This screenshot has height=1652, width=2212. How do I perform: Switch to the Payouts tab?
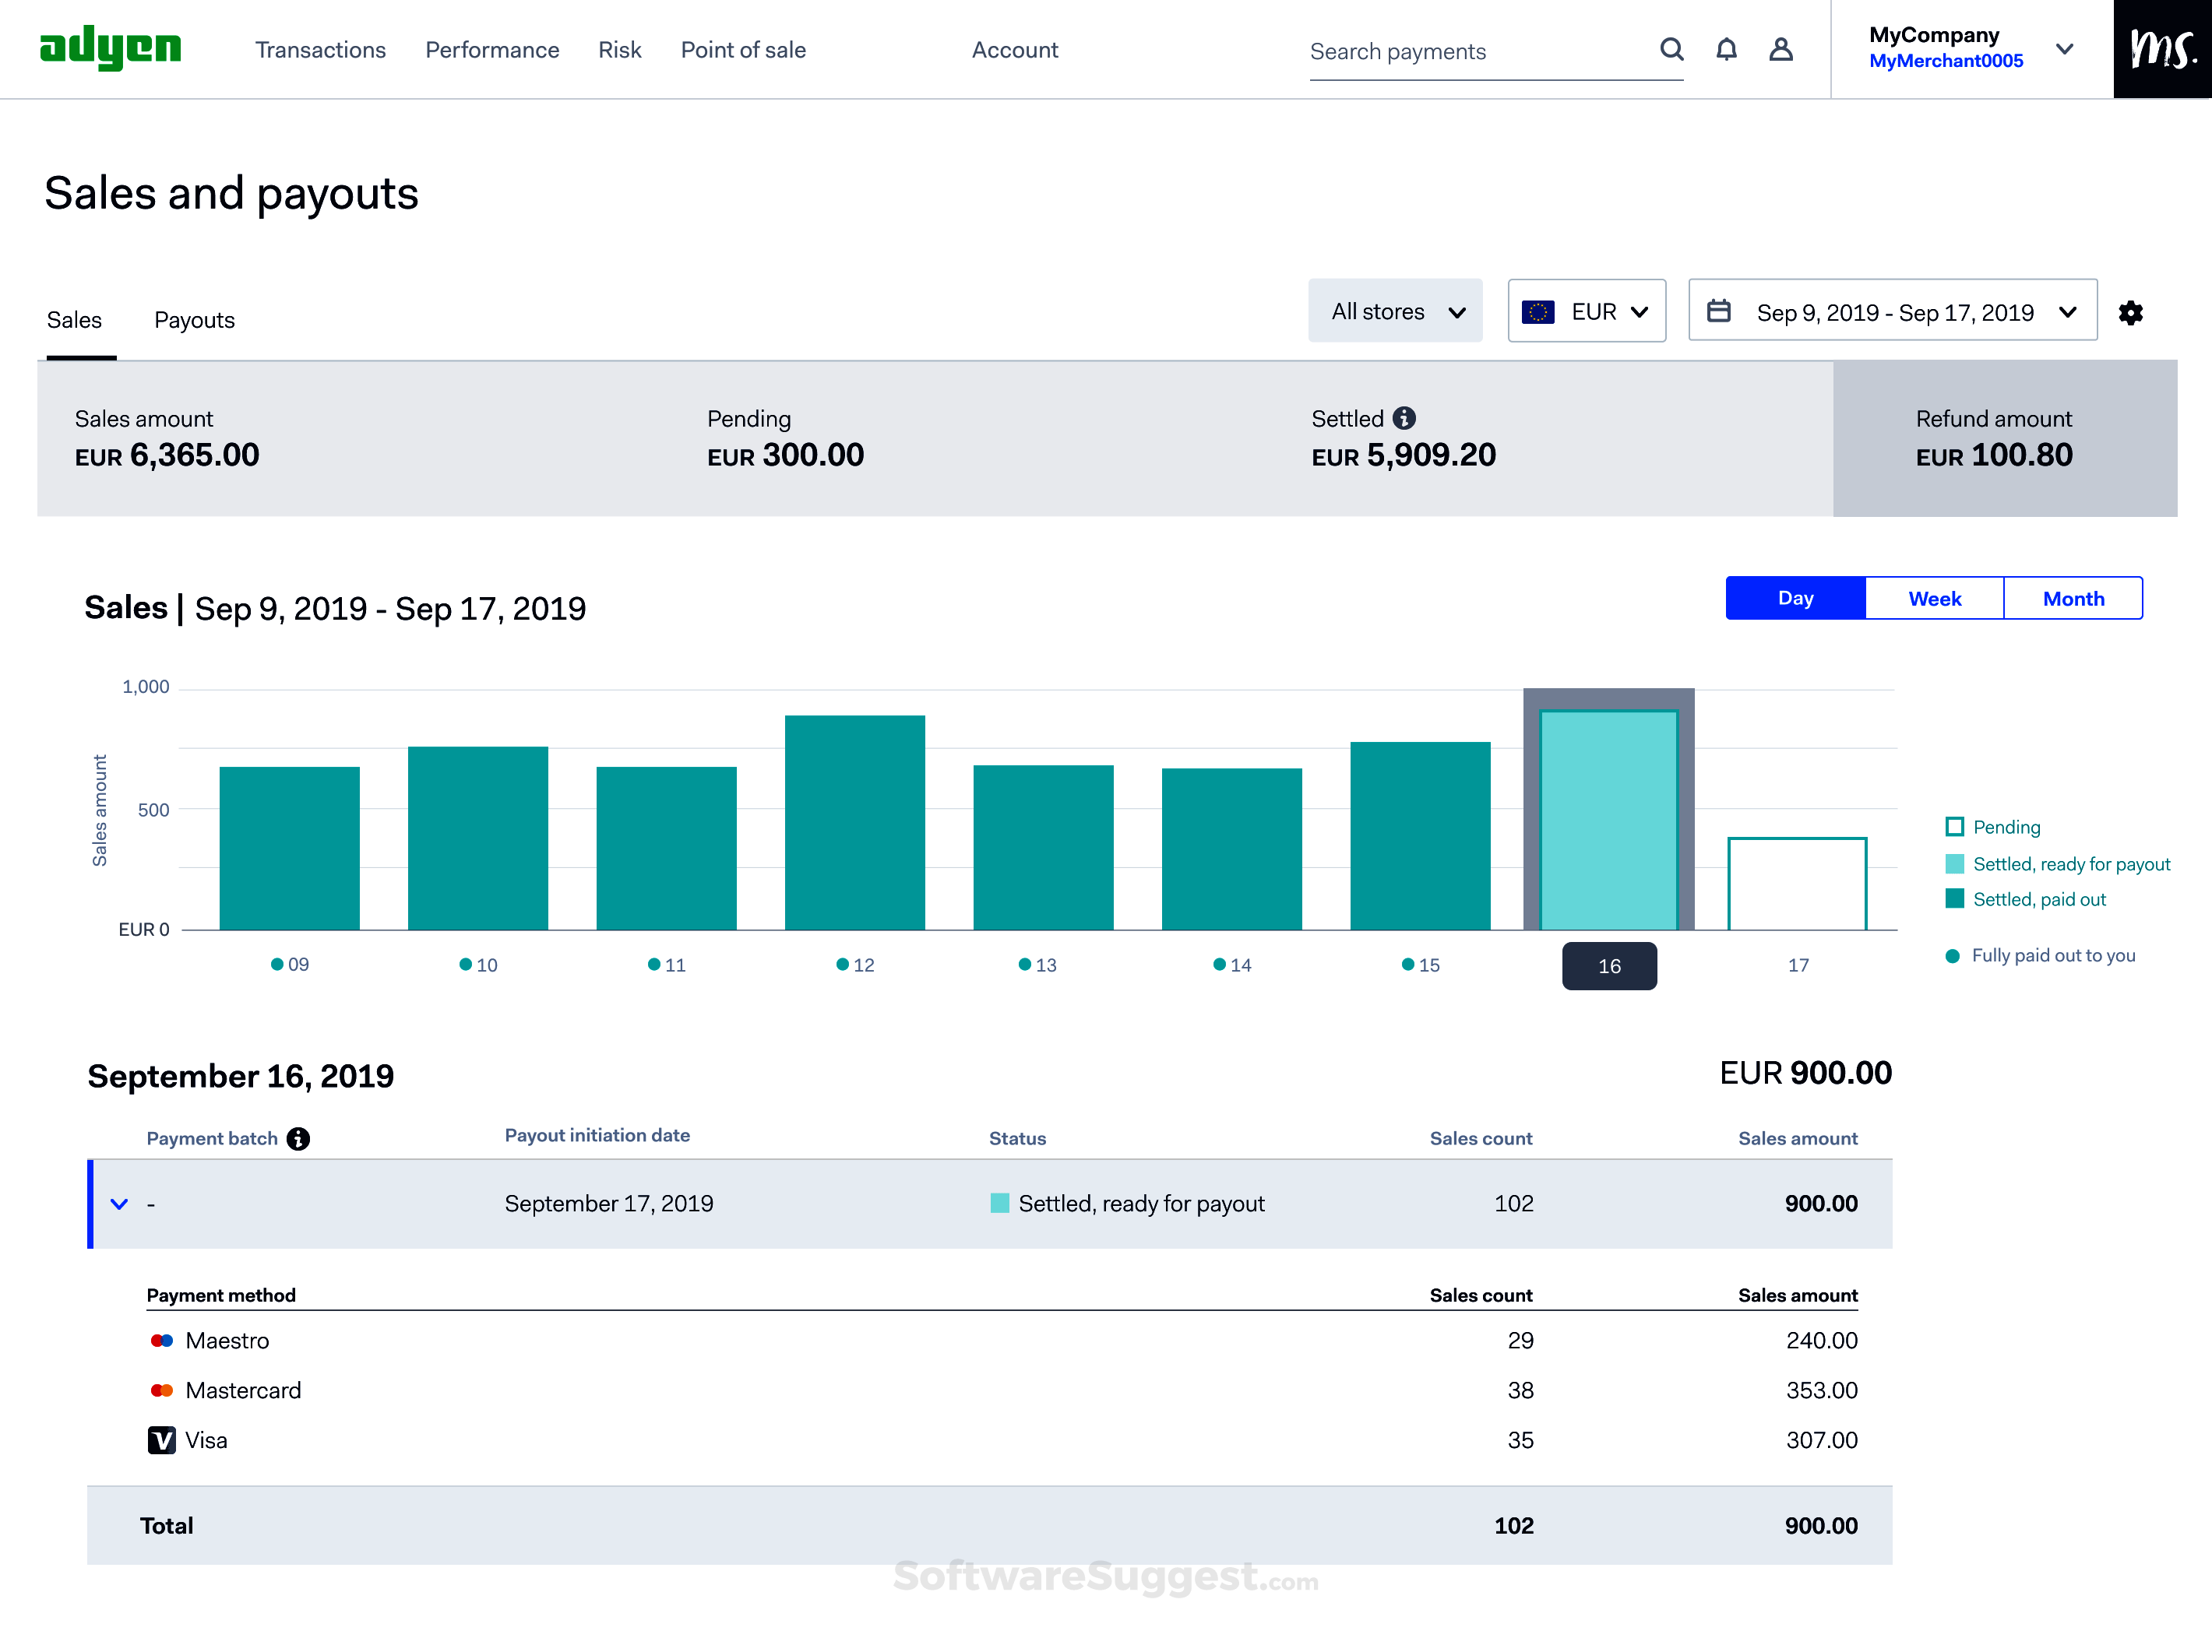[194, 320]
